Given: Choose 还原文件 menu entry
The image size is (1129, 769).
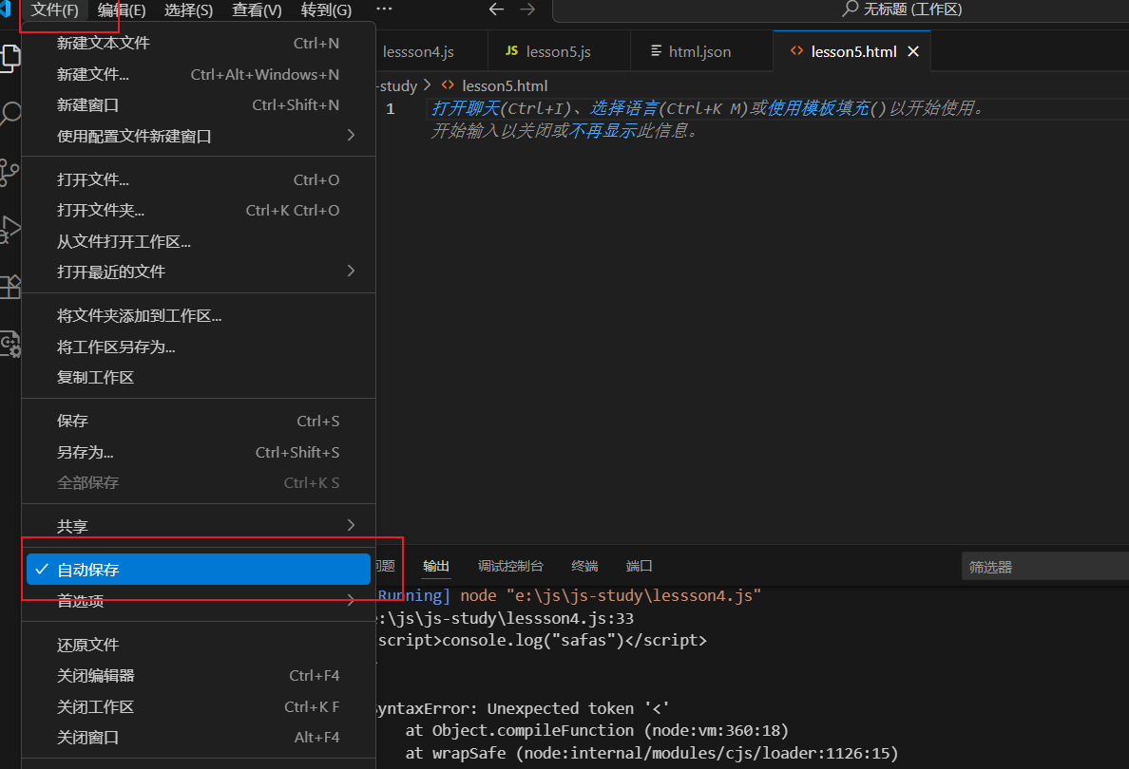Looking at the screenshot, I should click(199, 645).
